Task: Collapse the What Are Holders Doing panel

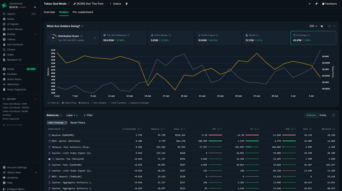Action: (x=334, y=26)
